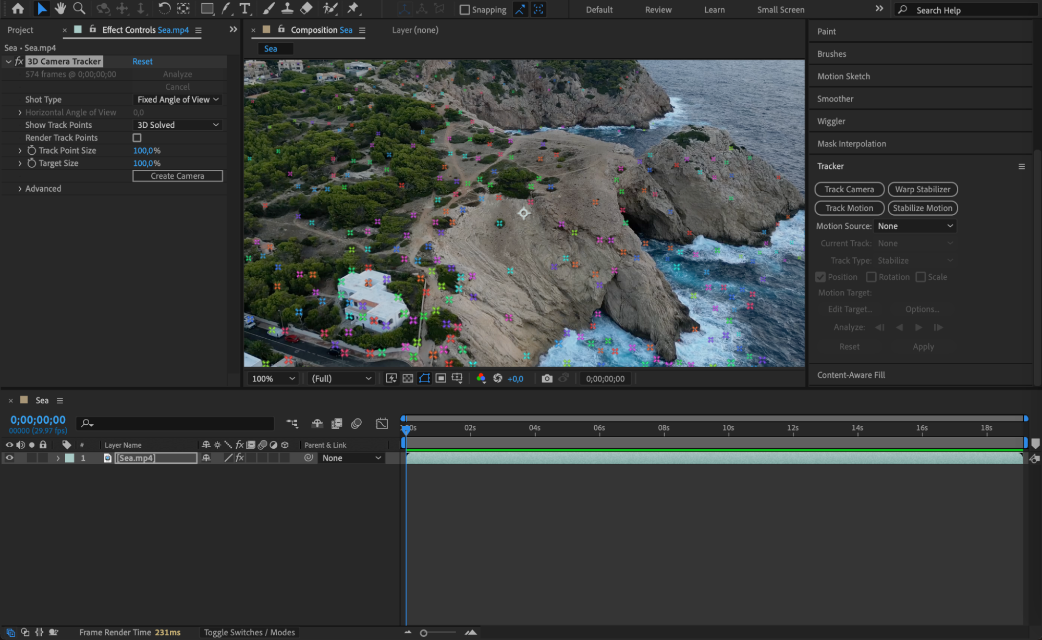The height and width of the screenshot is (640, 1042).
Task: Select the Puppet Pin tool
Action: [x=353, y=8]
